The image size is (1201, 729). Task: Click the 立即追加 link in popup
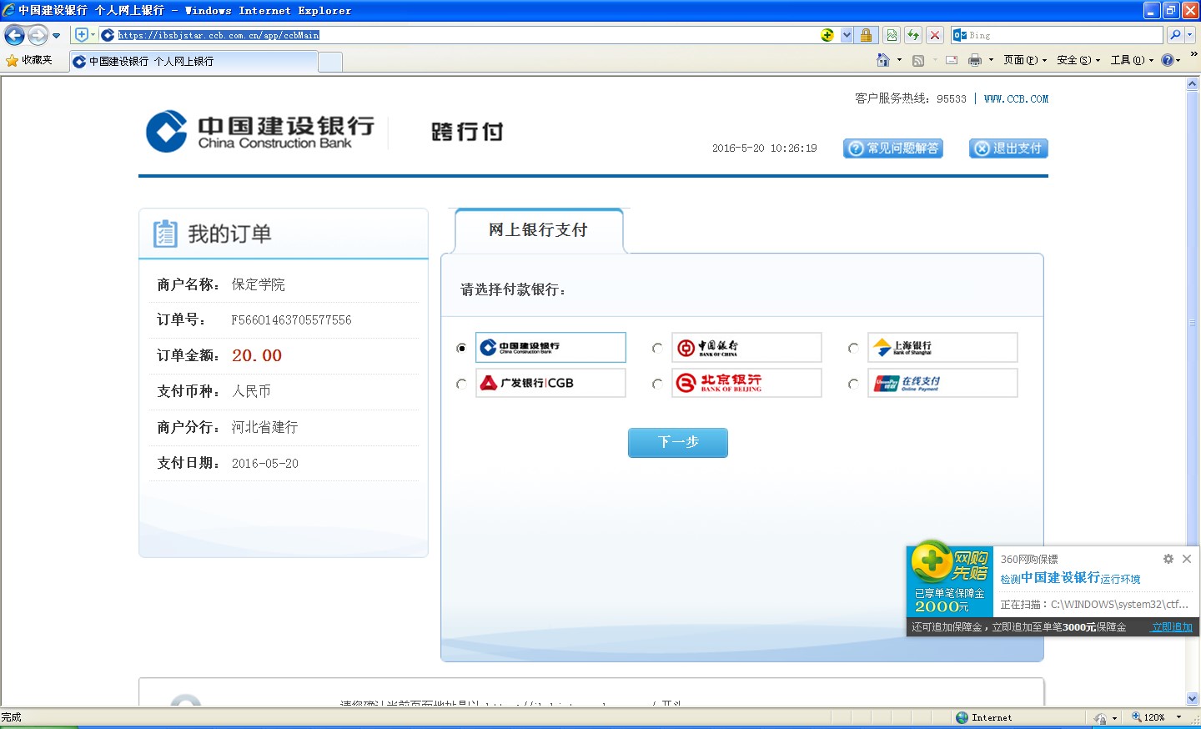pyautogui.click(x=1171, y=627)
